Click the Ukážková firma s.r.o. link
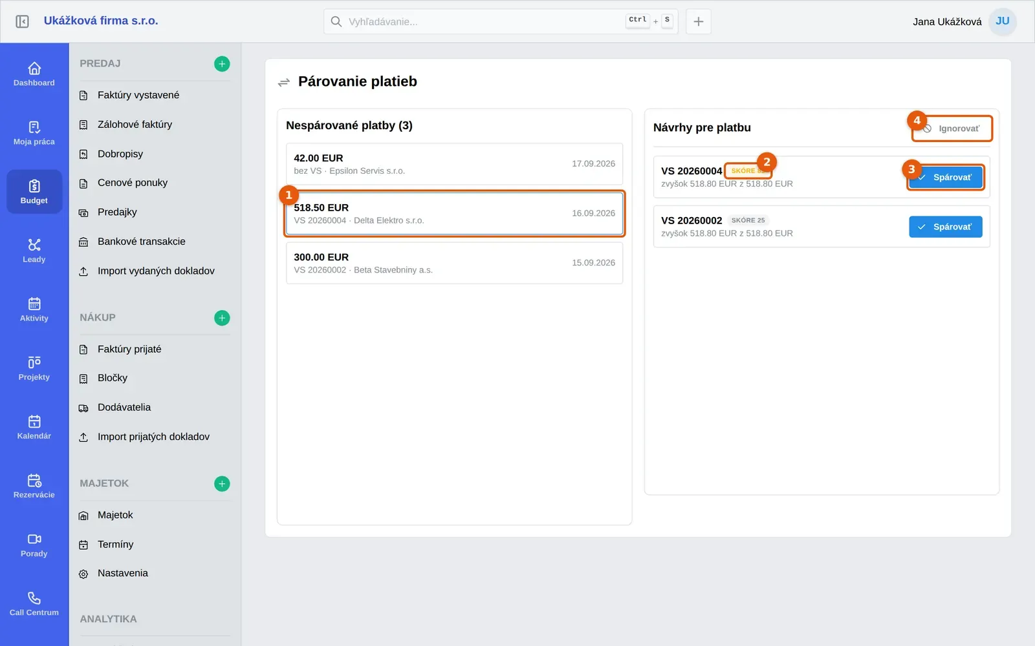The image size is (1035, 646). [x=101, y=21]
